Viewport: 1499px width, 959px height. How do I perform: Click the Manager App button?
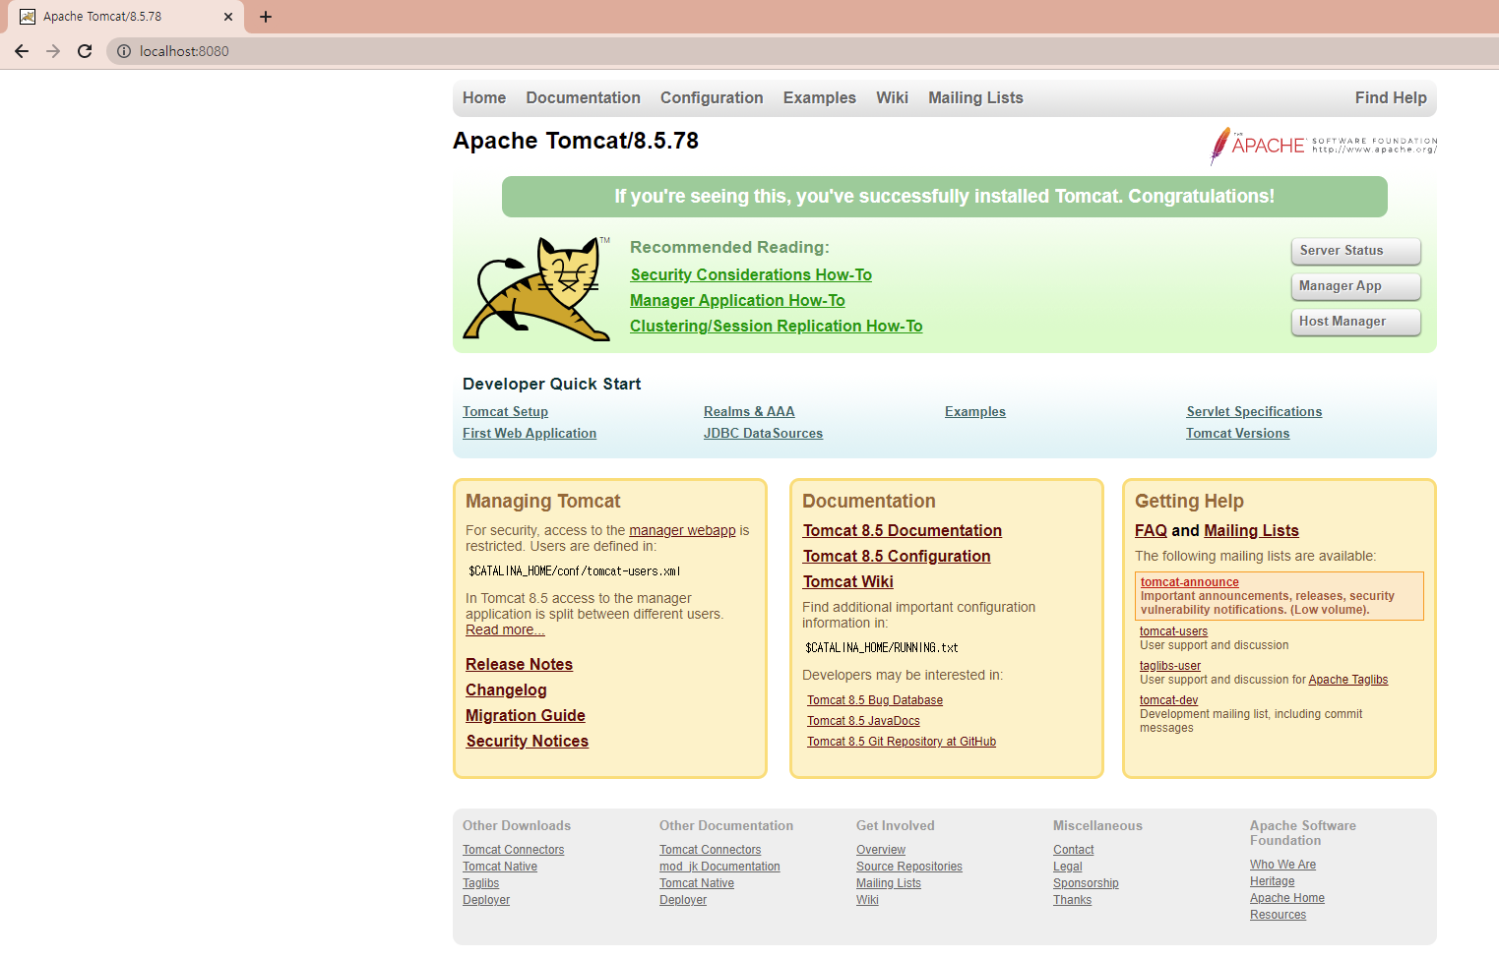coord(1355,286)
